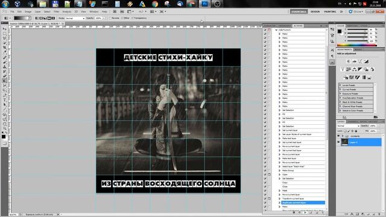Select the Horizontal Type tool
386x217 pixels.
pyautogui.click(x=5, y=100)
